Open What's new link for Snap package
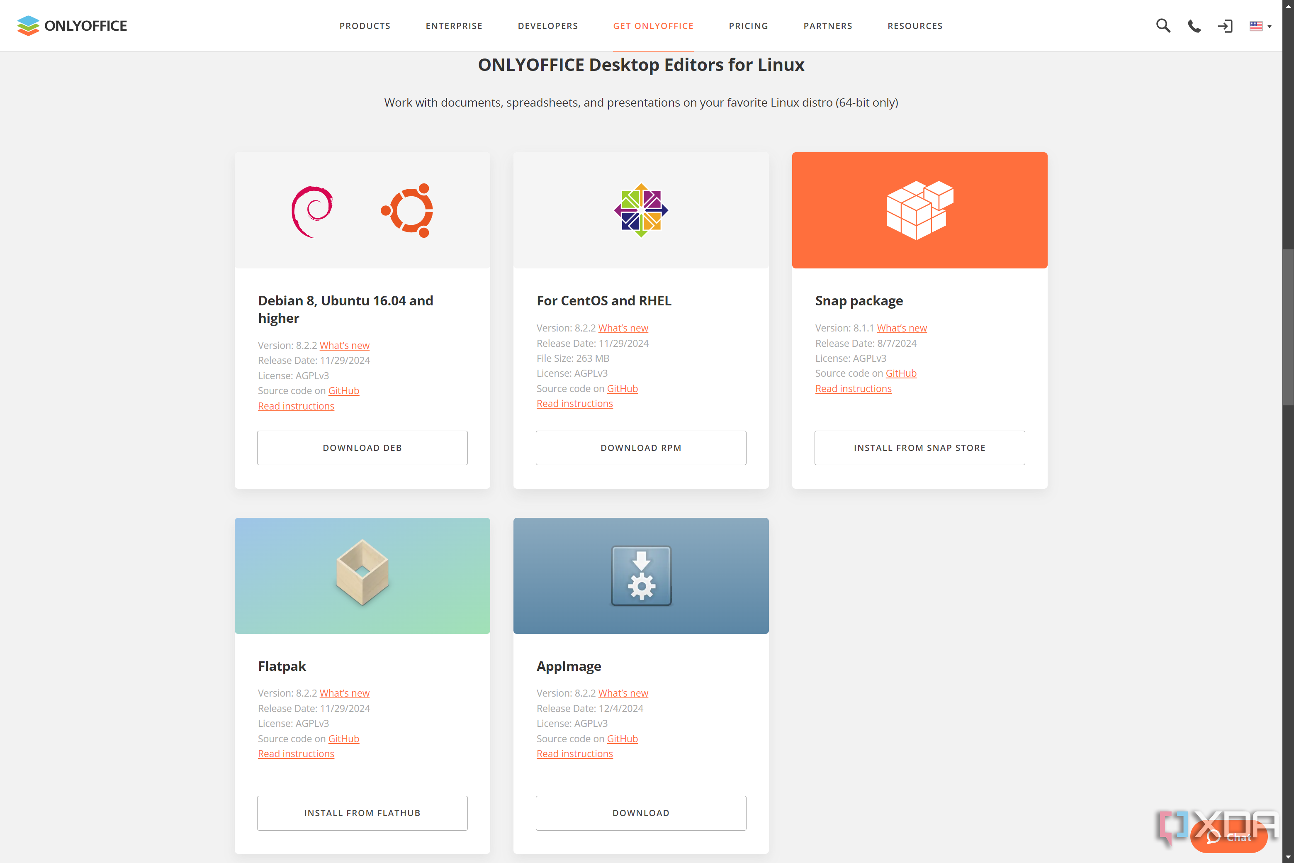Viewport: 1294px width, 863px height. tap(902, 328)
